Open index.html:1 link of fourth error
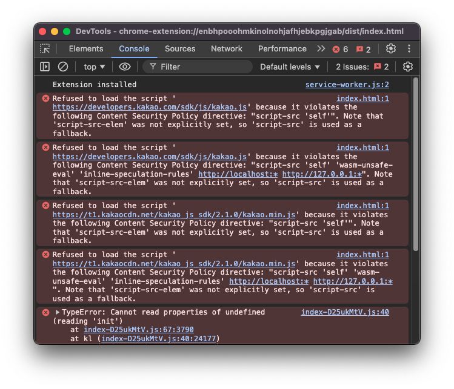Image resolution: width=454 pixels, height=389 pixels. click(362, 255)
